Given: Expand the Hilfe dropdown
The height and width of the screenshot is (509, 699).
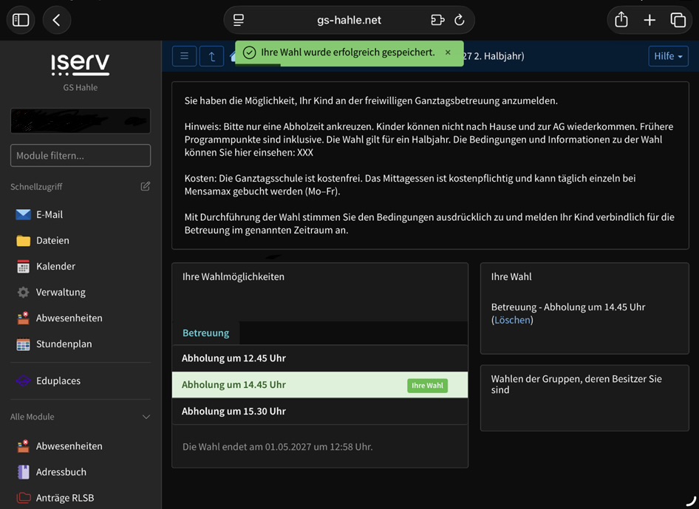Looking at the screenshot, I should [x=668, y=56].
